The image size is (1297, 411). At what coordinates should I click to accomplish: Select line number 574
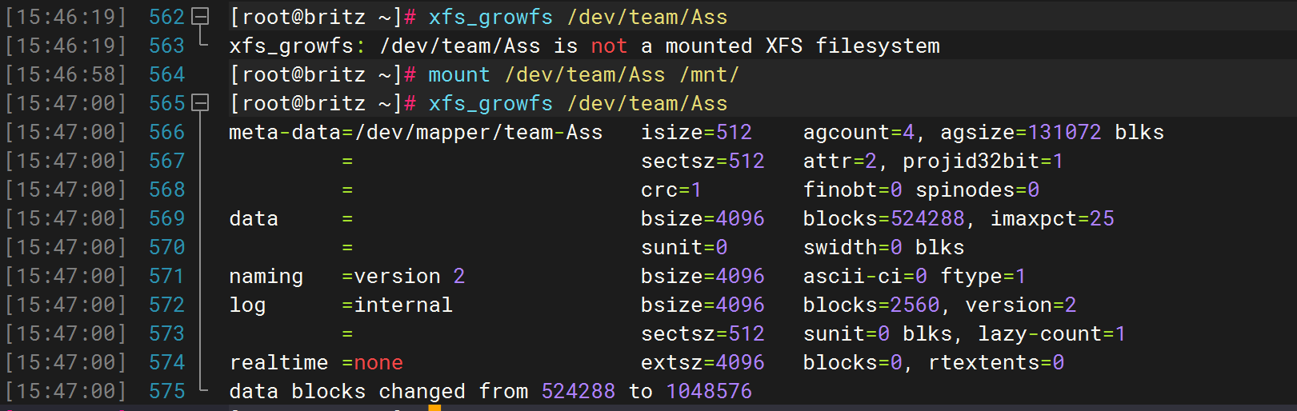point(166,362)
